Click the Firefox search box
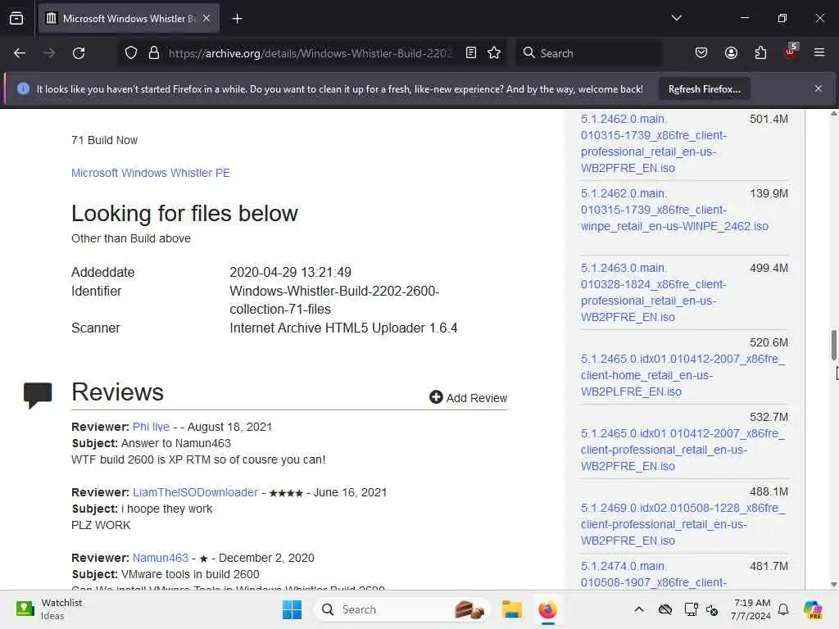 coord(588,53)
